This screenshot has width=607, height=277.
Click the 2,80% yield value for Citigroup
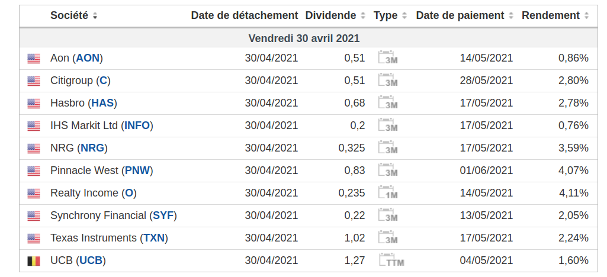click(573, 80)
